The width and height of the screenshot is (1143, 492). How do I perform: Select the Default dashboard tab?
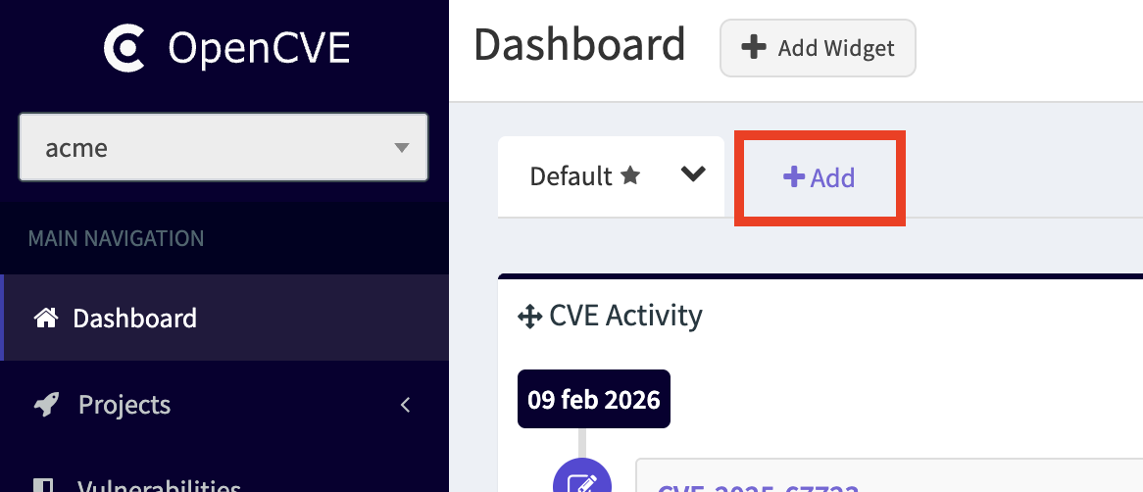tap(573, 176)
